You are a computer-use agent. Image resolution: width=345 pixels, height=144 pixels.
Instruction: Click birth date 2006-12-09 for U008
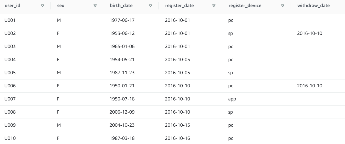(x=122, y=112)
